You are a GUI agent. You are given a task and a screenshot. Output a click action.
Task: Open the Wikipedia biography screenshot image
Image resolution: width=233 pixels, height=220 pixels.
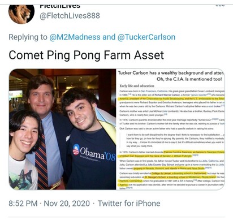coord(171,130)
